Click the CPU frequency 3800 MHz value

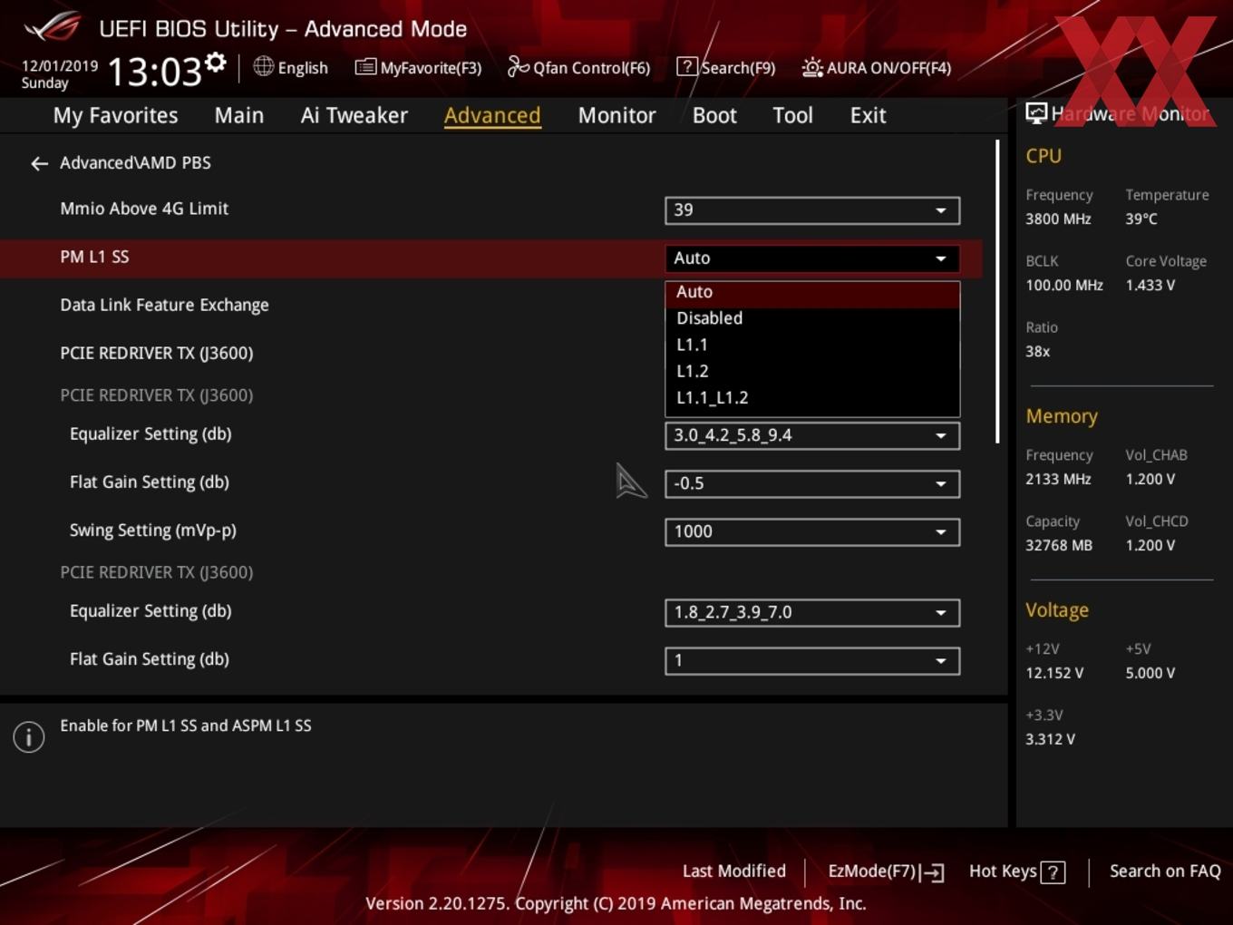pyautogui.click(x=1058, y=219)
